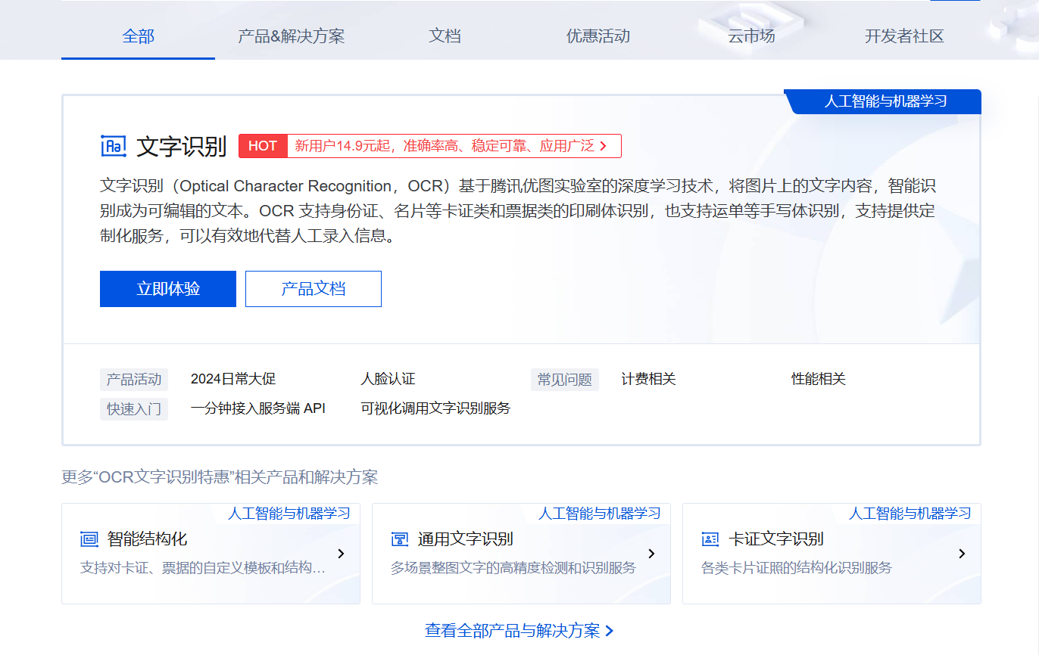Click 人工智能与机器学习 tag on 通用文字识别 card

pyautogui.click(x=600, y=514)
